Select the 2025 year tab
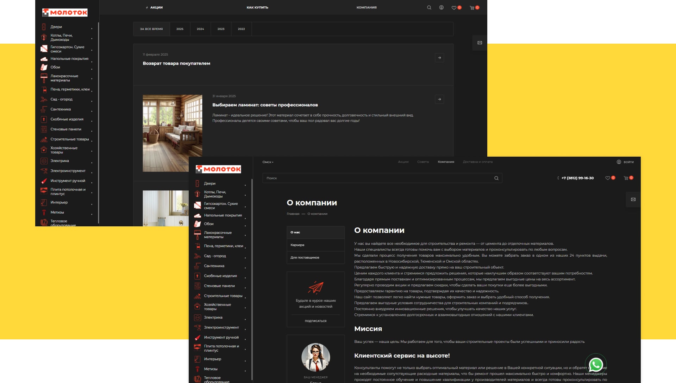 tap(180, 29)
